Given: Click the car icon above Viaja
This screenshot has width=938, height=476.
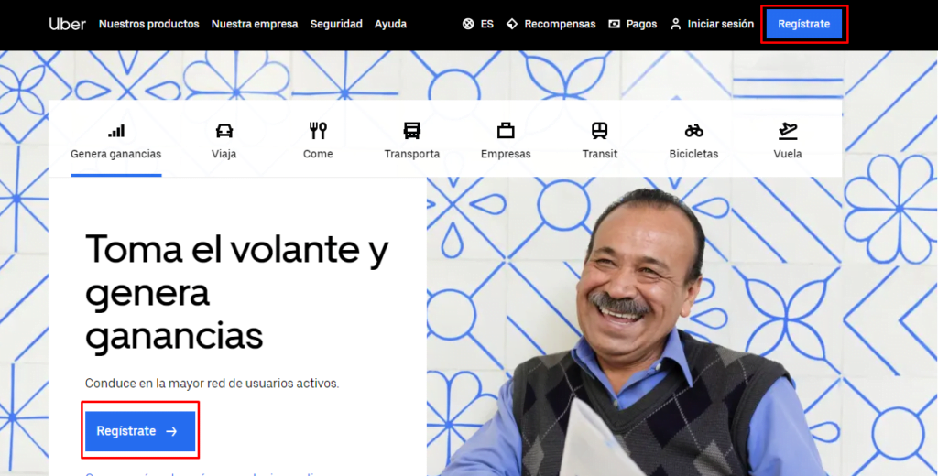Looking at the screenshot, I should point(224,130).
